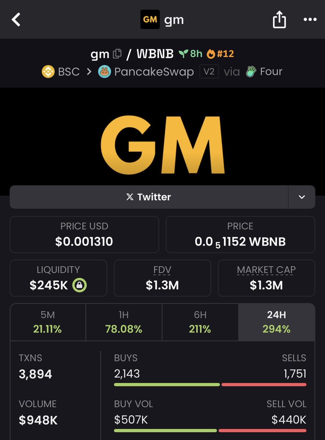Tap the GM logo in title bar
The height and width of the screenshot is (440, 325).
(x=150, y=20)
